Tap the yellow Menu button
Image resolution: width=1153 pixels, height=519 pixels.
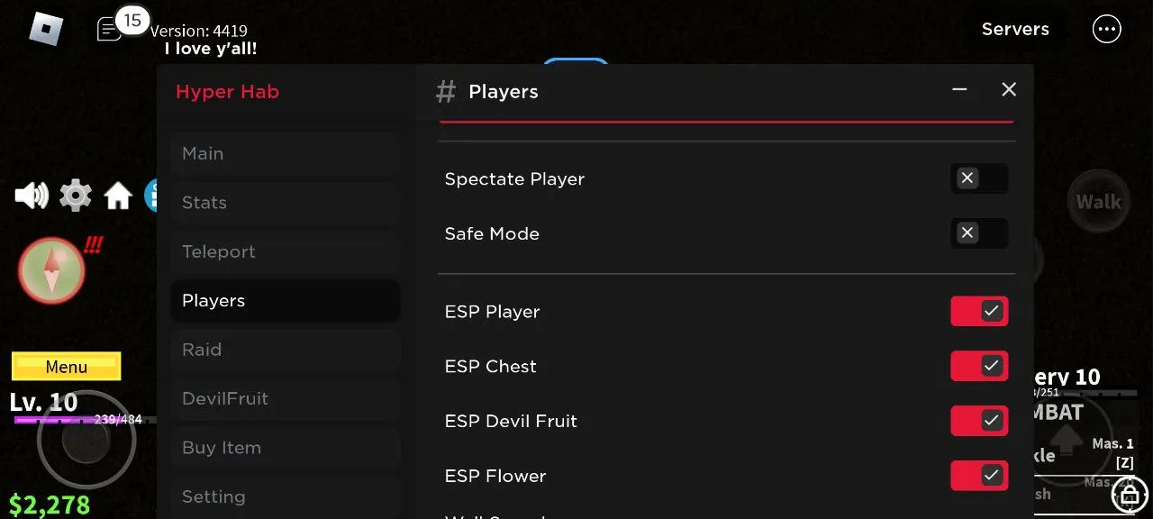tap(66, 367)
